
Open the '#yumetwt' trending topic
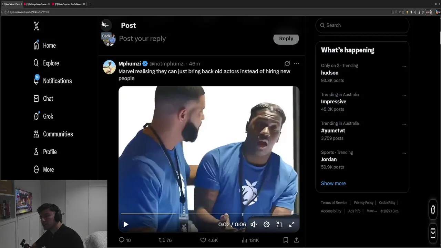tap(333, 131)
